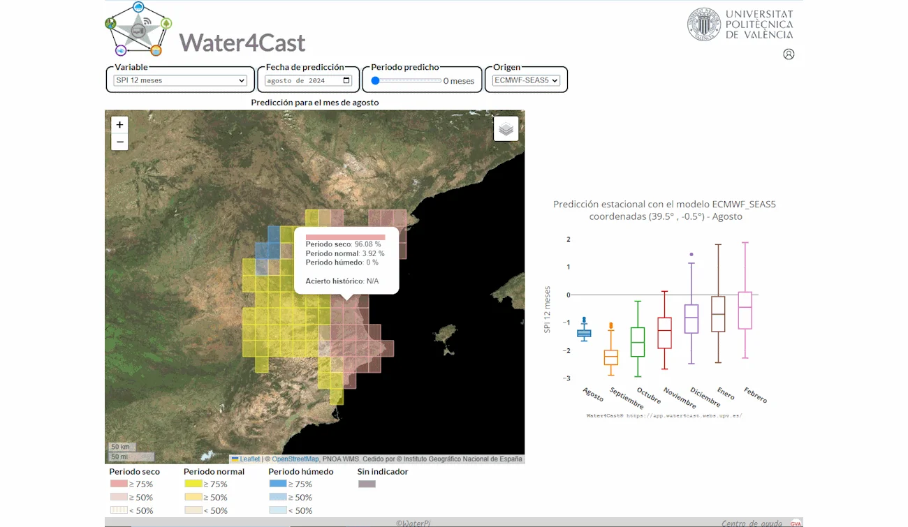The image size is (908, 527).
Task: Click the purple fish logo icon
Action: 121,50
